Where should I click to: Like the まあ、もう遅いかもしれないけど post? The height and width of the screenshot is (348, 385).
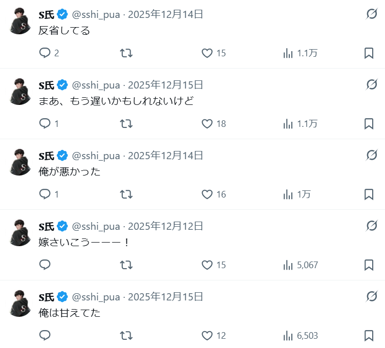(x=207, y=124)
